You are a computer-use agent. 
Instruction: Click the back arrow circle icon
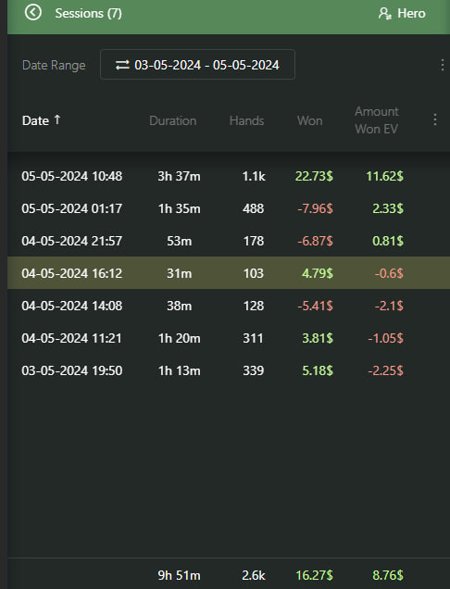(x=33, y=12)
